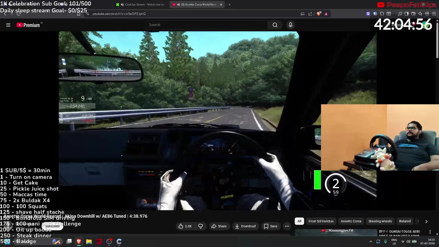This screenshot has height=247, width=439.
Task: Select the Steering wheels chip
Action: (x=380, y=221)
